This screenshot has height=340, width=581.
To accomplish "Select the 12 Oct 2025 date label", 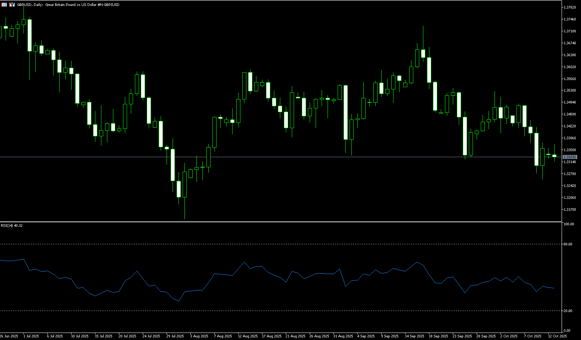I will click(x=558, y=336).
